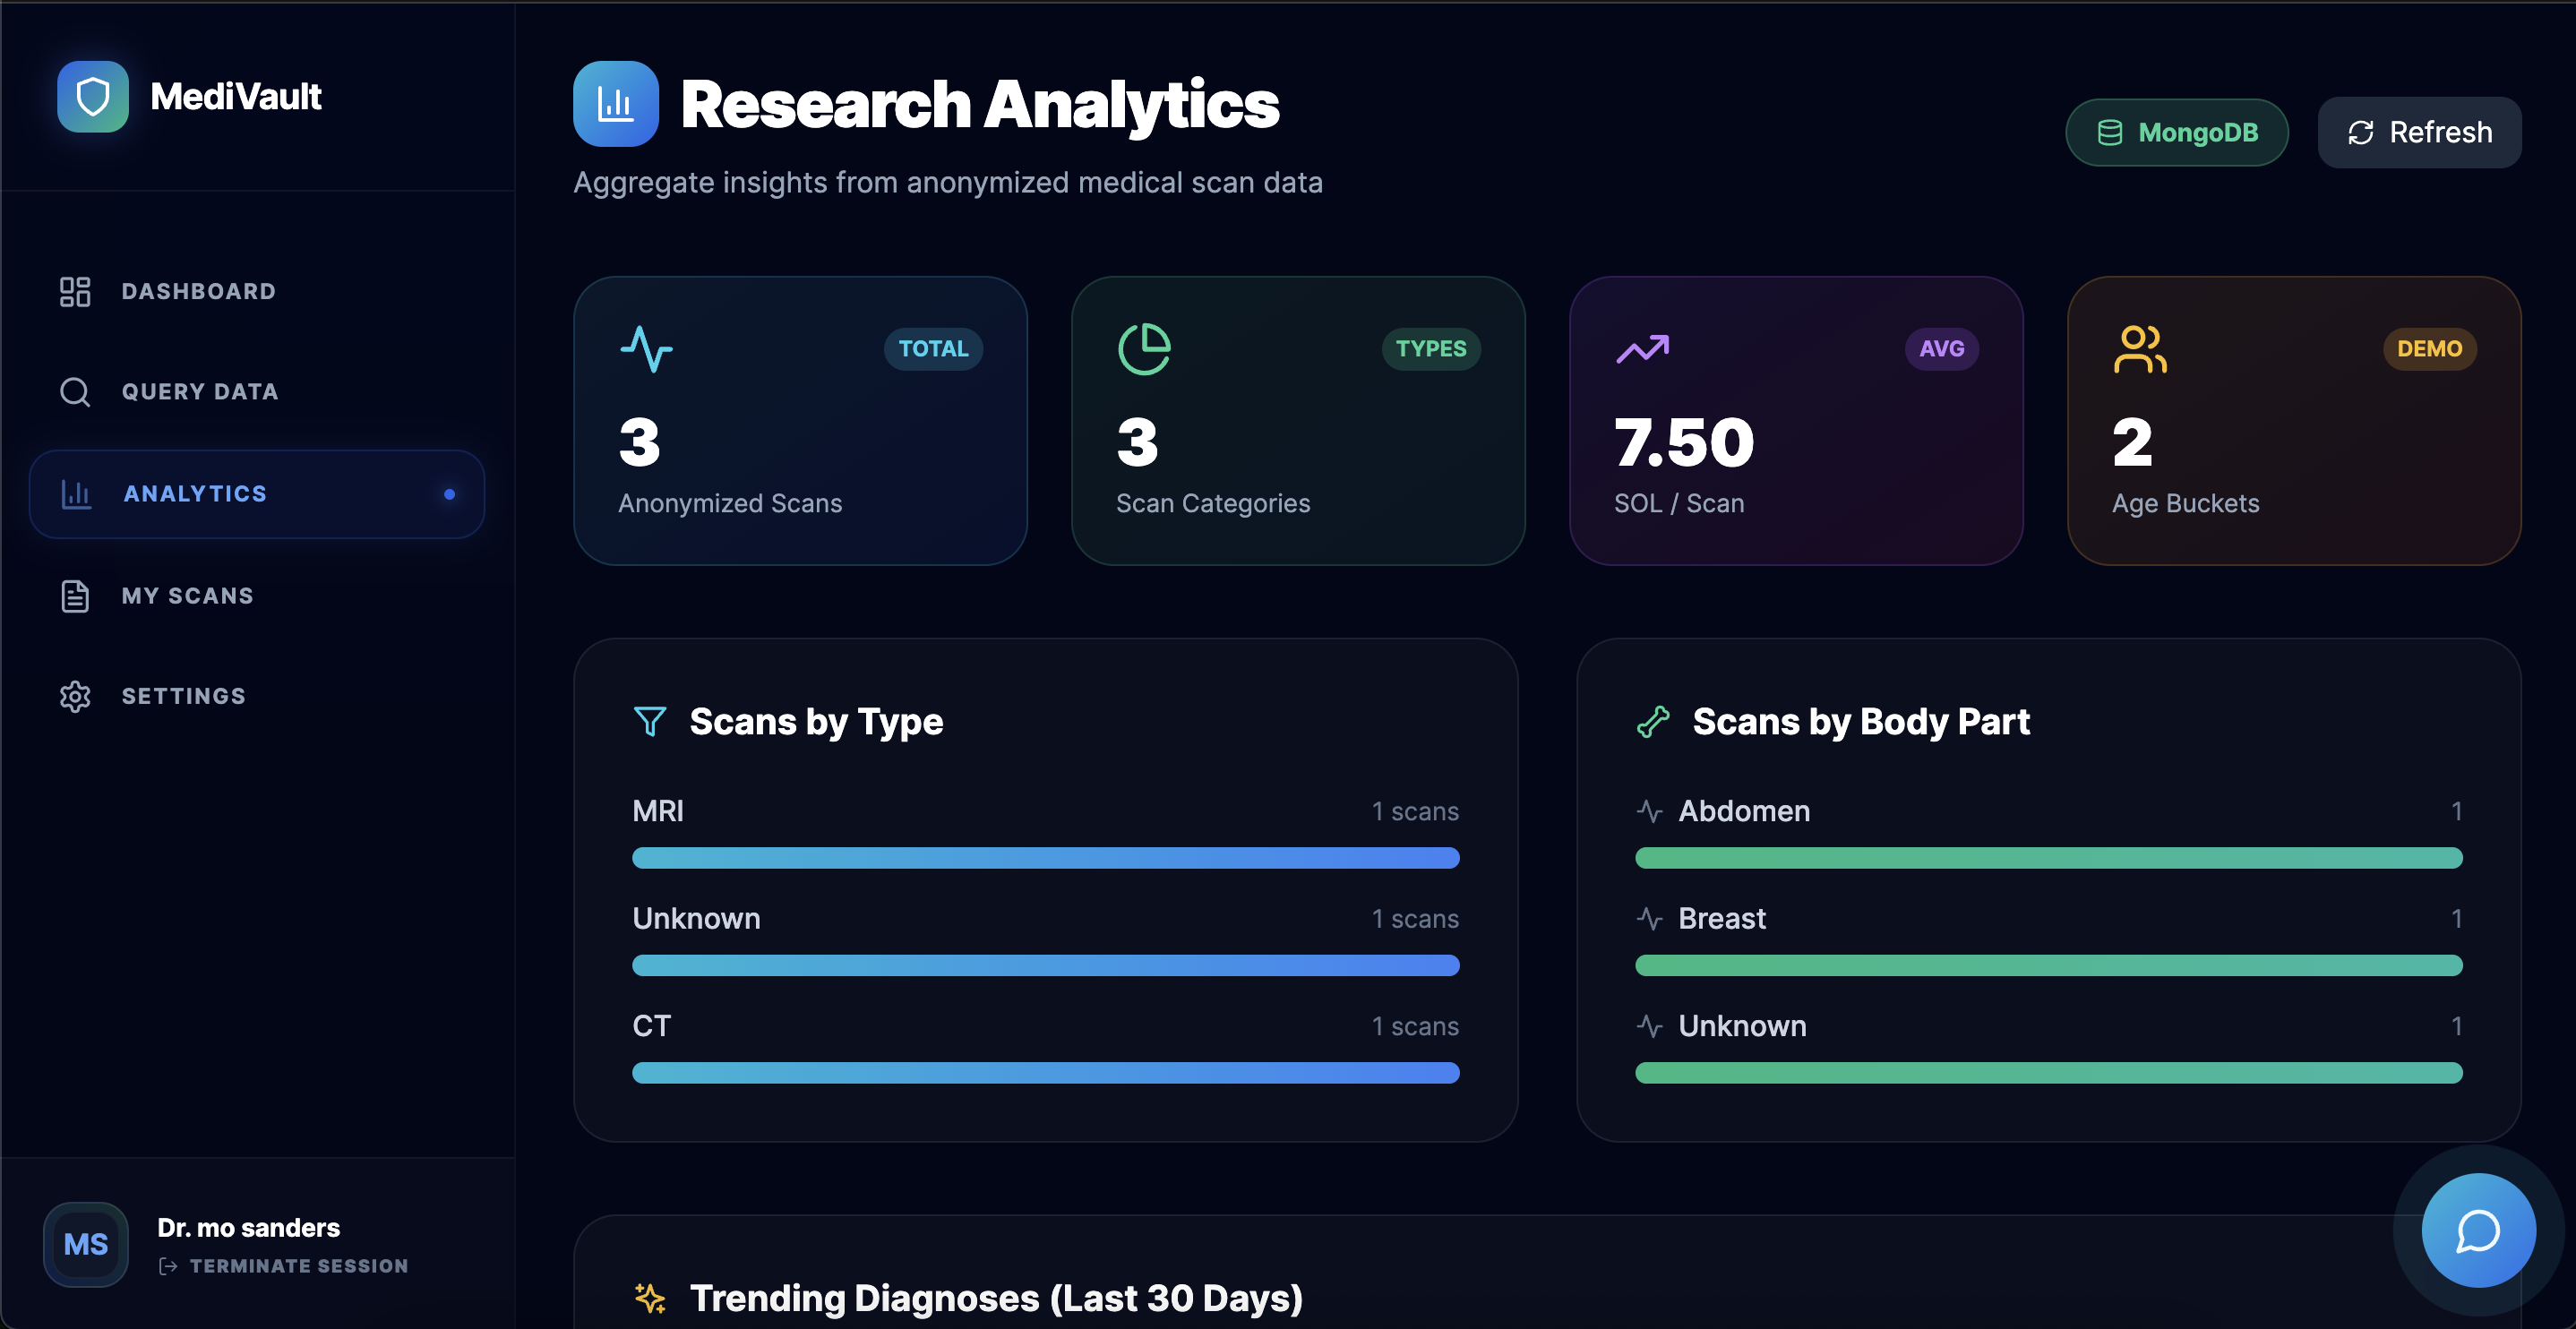The width and height of the screenshot is (2576, 1329).
Task: Go to Query Data page
Action: coord(199,392)
